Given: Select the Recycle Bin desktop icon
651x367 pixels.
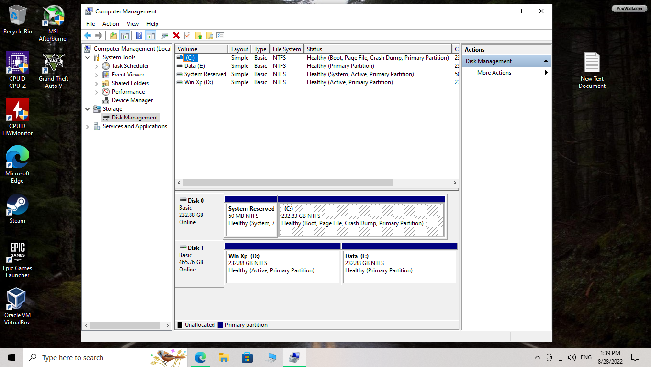Looking at the screenshot, I should tap(18, 20).
